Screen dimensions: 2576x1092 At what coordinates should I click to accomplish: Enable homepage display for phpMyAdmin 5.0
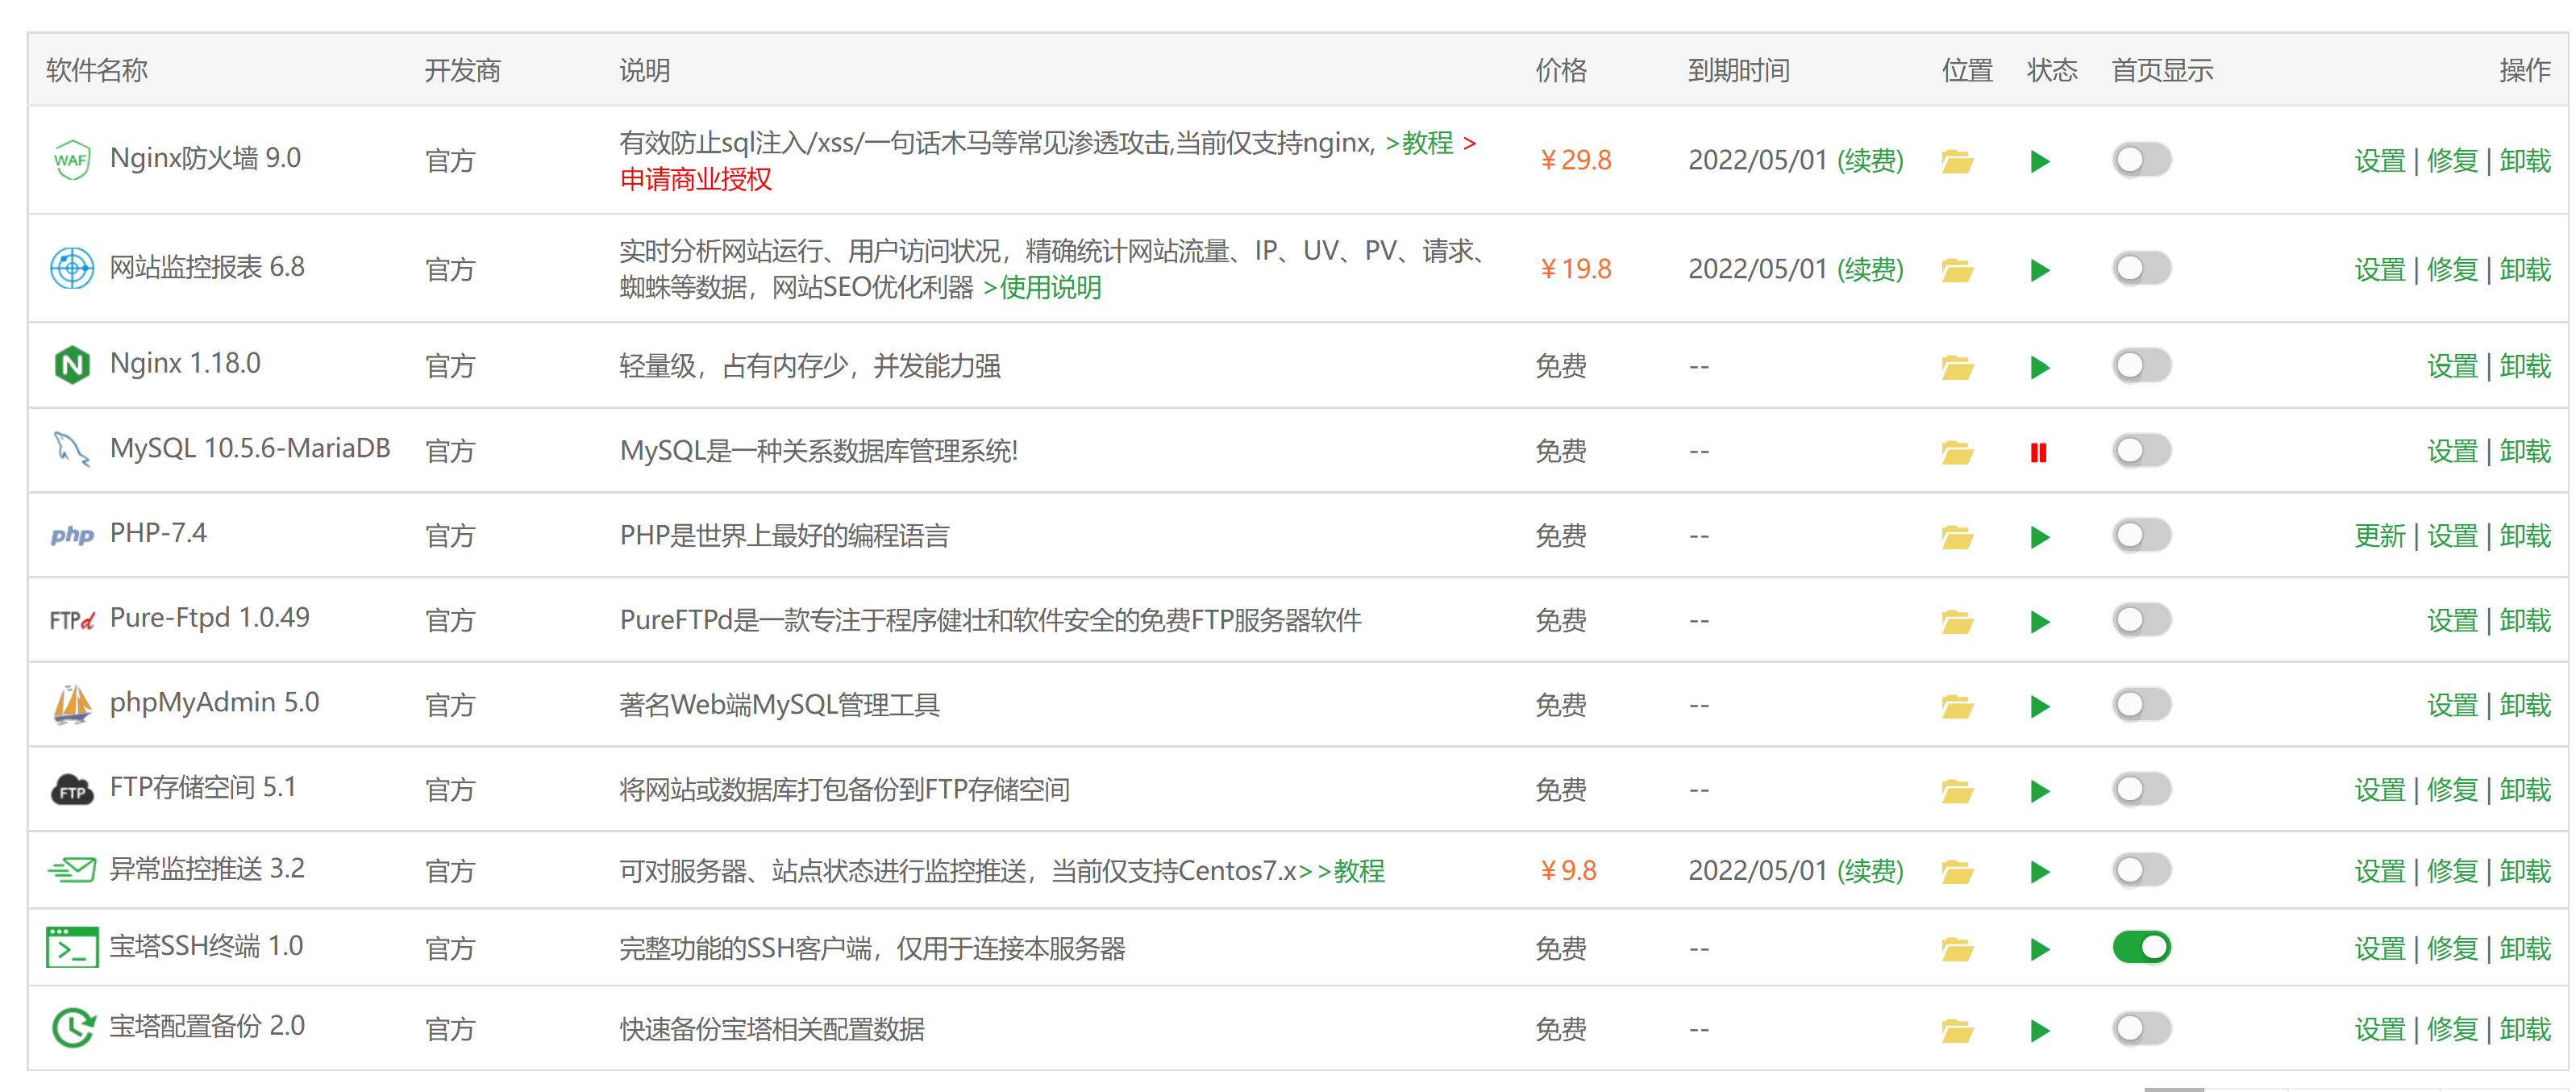coord(2142,706)
